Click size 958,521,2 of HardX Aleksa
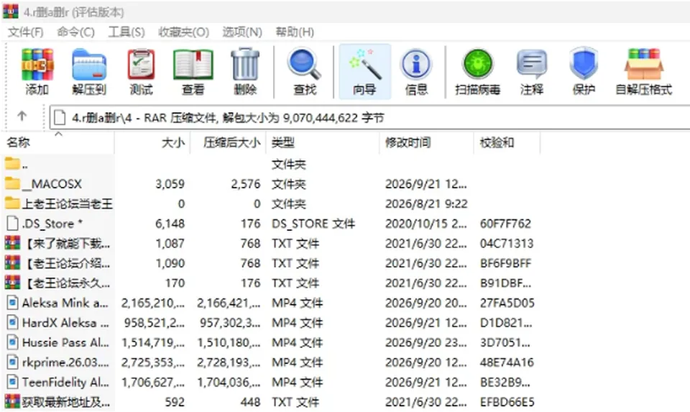690x412 pixels. click(154, 323)
